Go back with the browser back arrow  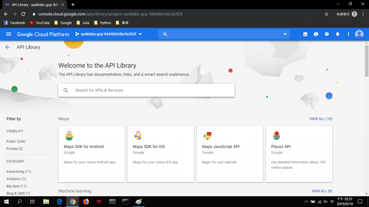6,14
